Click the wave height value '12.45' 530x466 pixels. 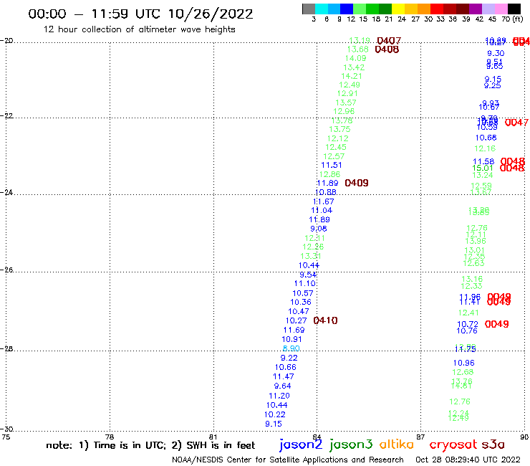click(336, 147)
